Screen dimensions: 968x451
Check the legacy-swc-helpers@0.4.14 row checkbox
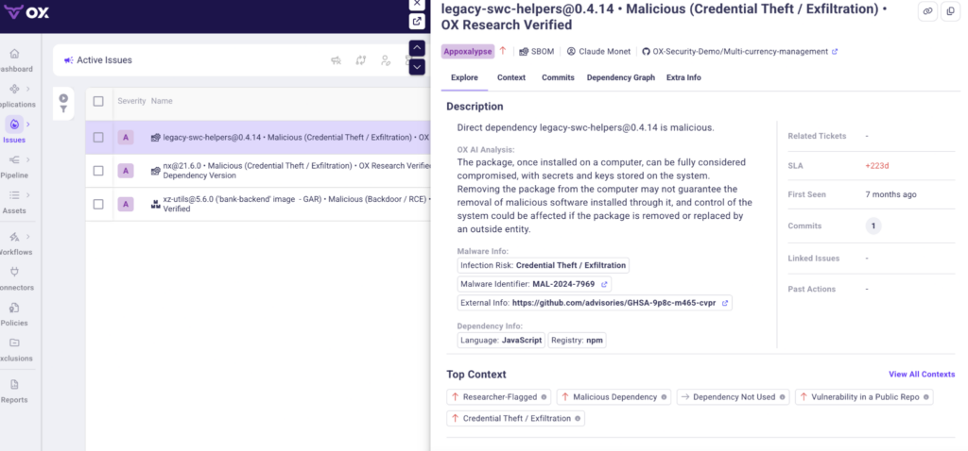click(x=98, y=138)
